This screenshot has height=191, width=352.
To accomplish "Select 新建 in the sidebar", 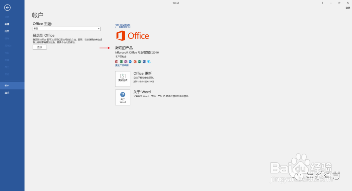I will [x=7, y=24].
